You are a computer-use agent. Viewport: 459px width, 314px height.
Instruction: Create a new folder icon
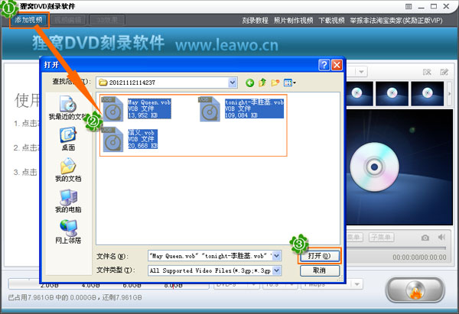pos(275,83)
